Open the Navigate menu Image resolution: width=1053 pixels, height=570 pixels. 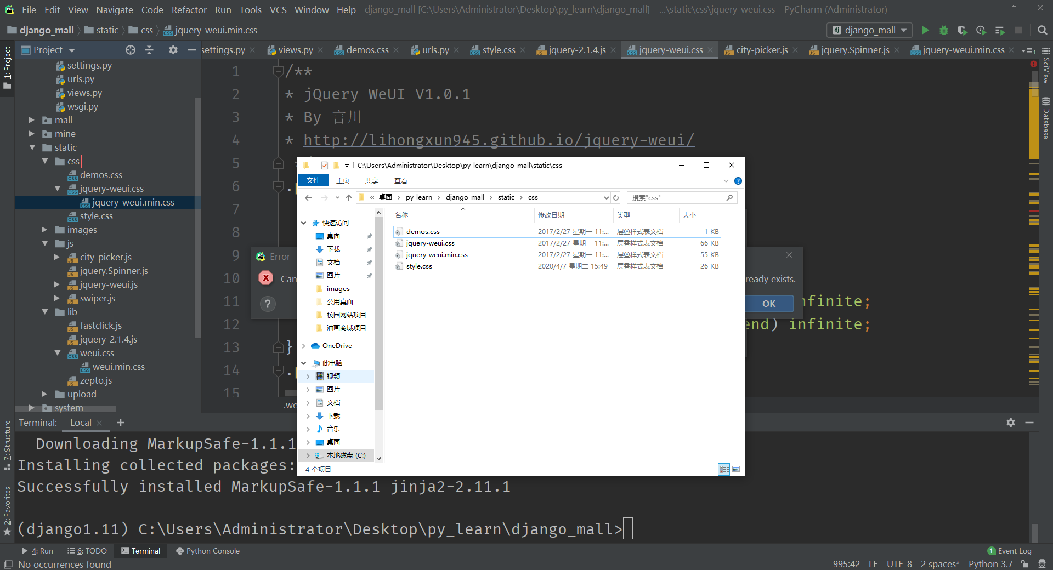tap(115, 10)
